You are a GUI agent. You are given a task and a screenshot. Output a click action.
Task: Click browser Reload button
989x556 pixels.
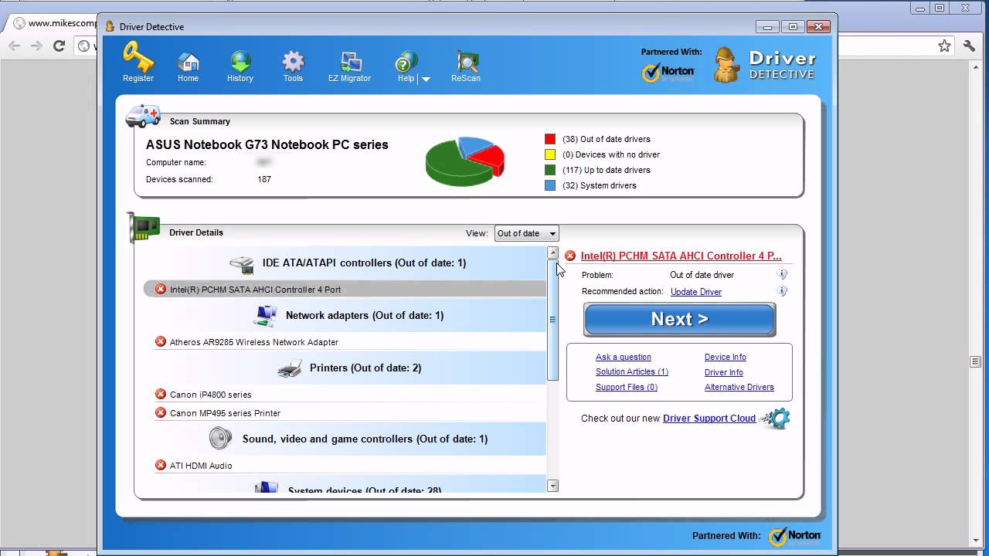(x=59, y=46)
